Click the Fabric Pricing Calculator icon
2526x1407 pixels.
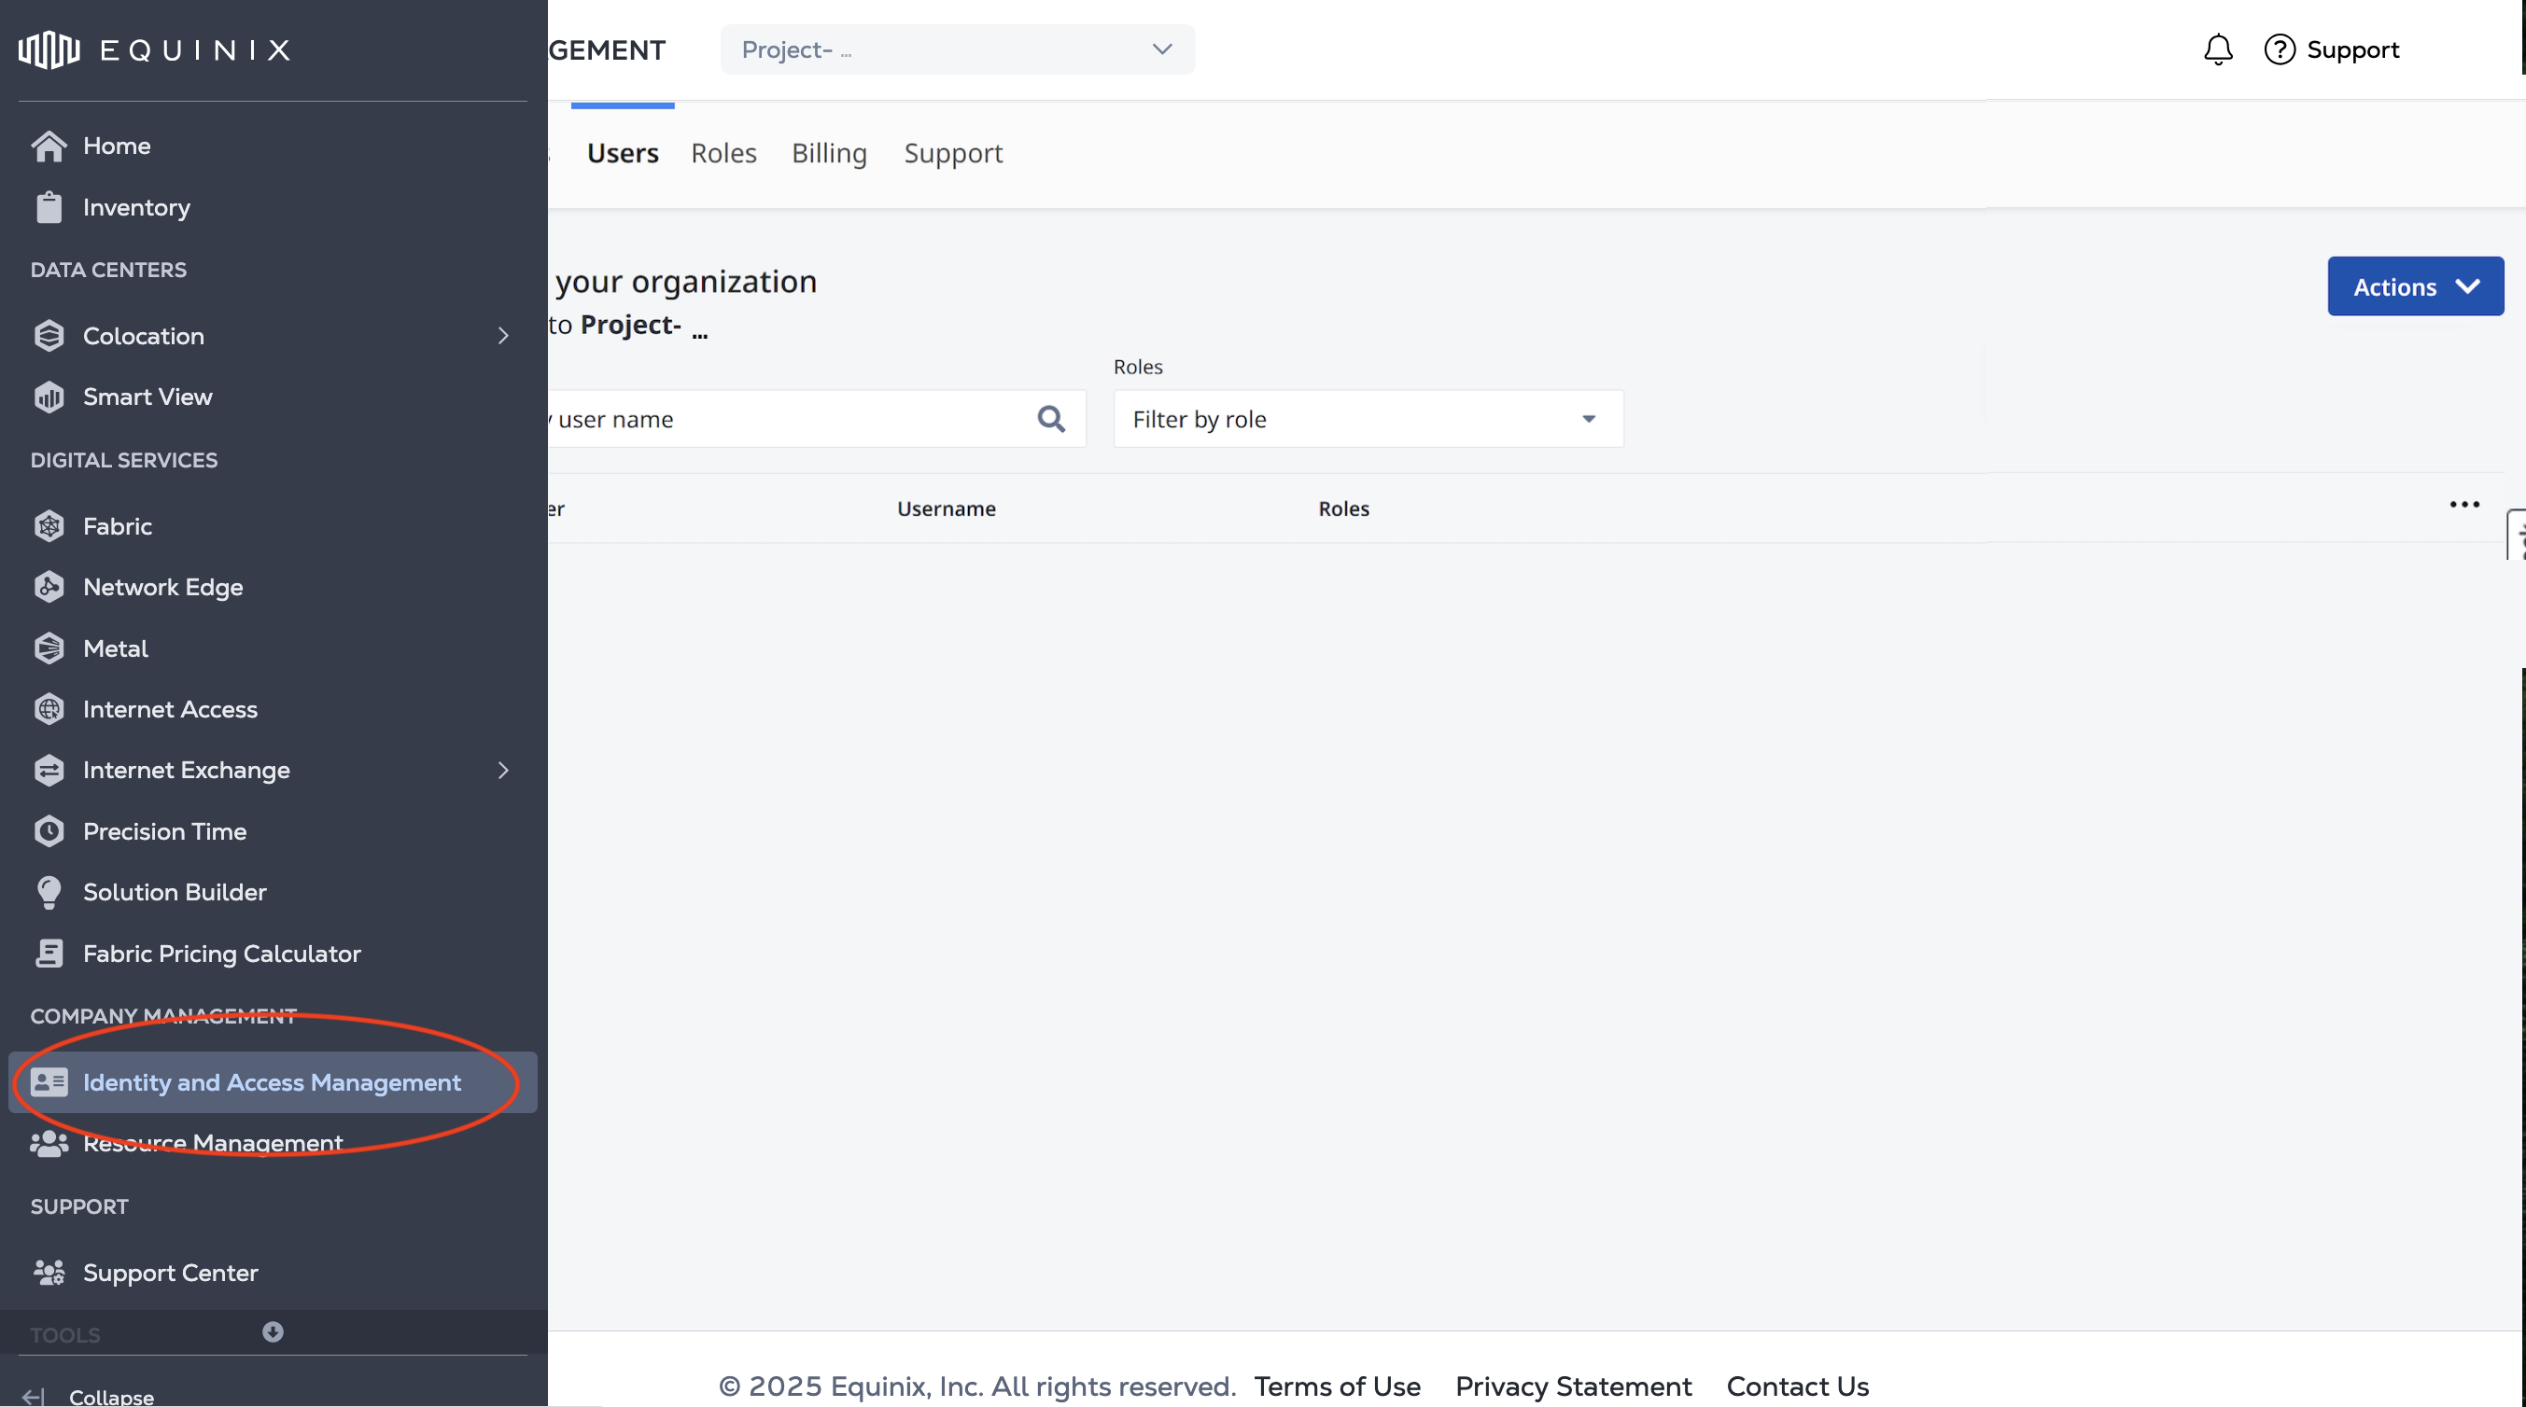click(x=49, y=954)
